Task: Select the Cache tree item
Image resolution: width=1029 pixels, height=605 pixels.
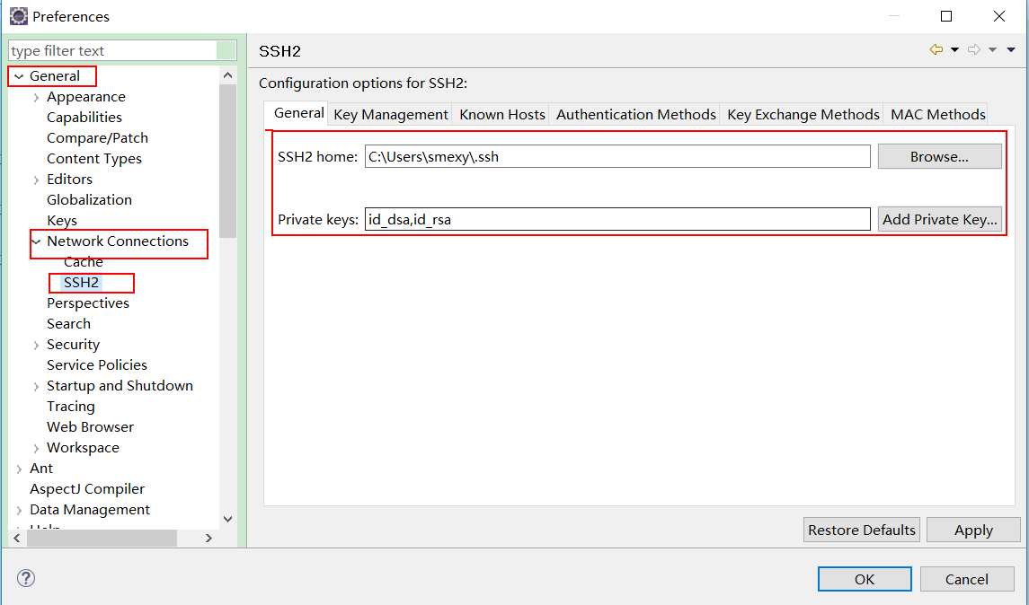Action: tap(83, 262)
